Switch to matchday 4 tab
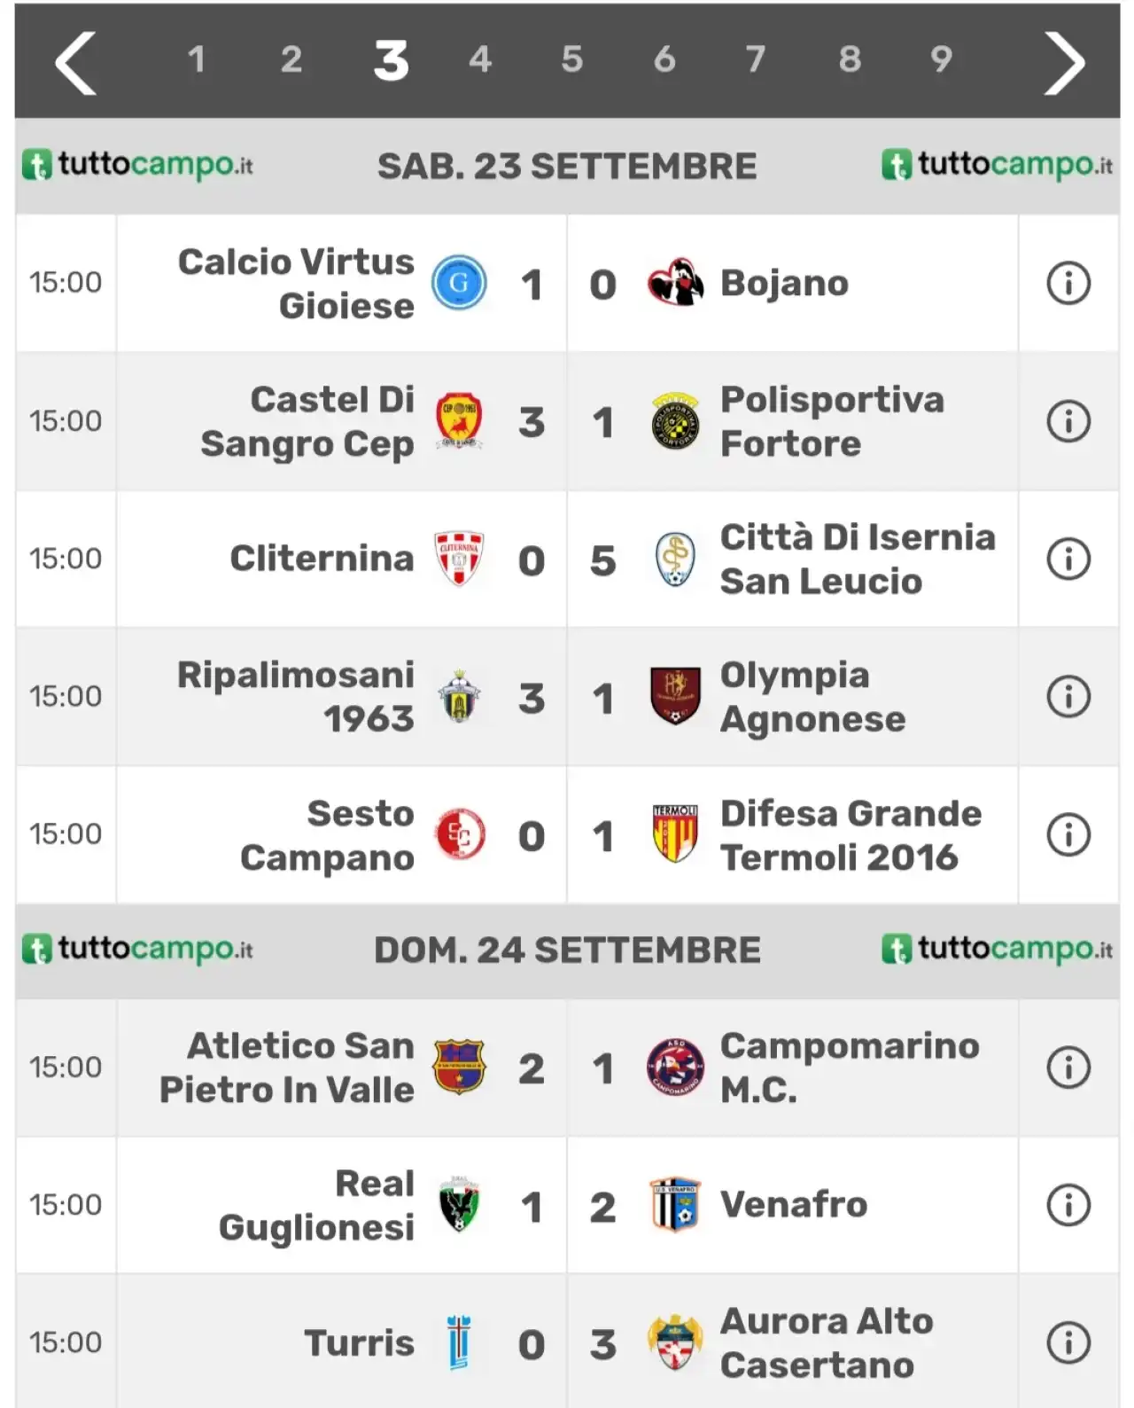Viewport: 1134px width, 1408px height. [x=480, y=59]
